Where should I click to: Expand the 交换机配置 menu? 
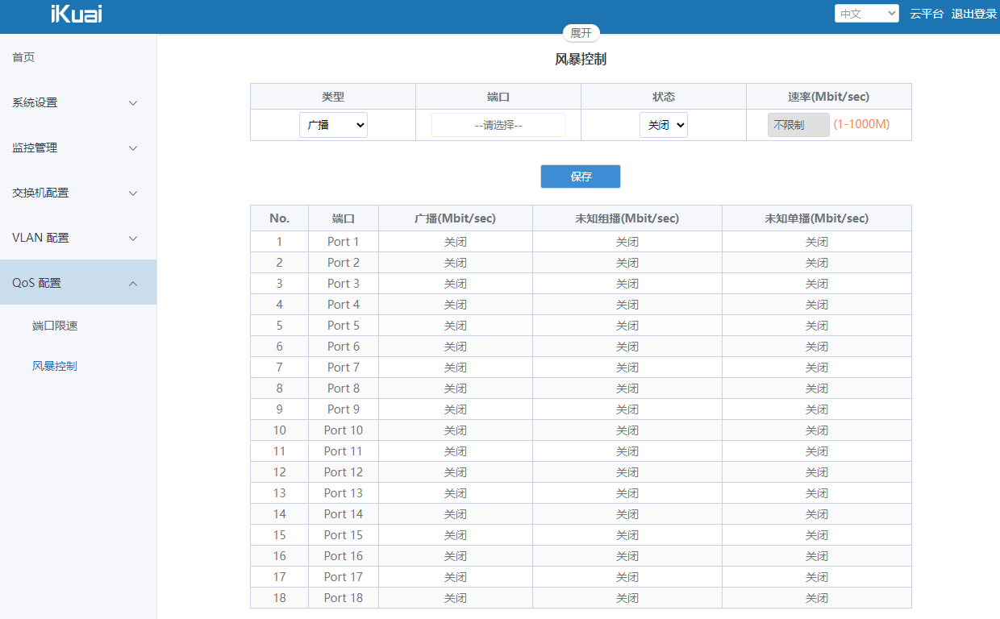pos(78,193)
